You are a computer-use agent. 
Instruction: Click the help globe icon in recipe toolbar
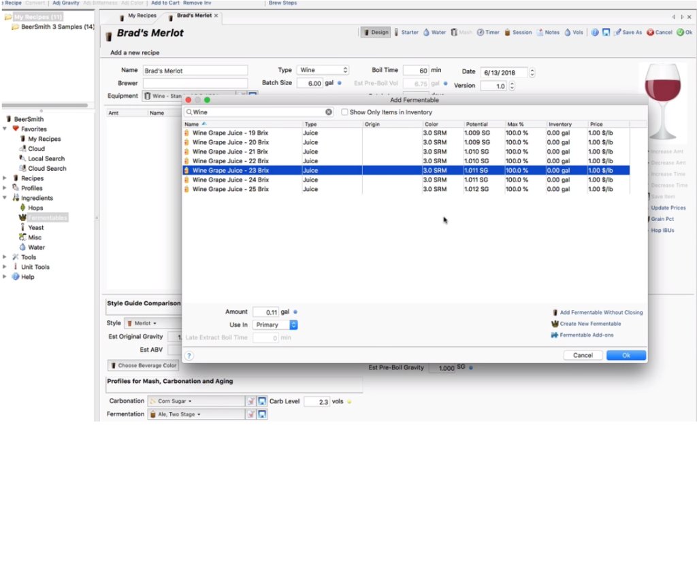595,33
